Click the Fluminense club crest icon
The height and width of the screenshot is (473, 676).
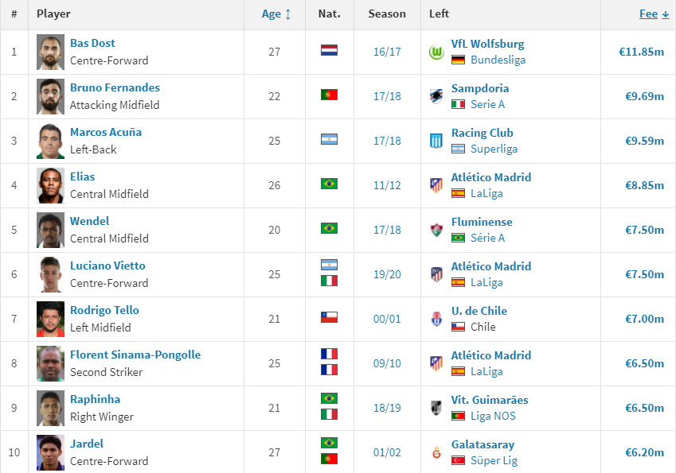(436, 231)
